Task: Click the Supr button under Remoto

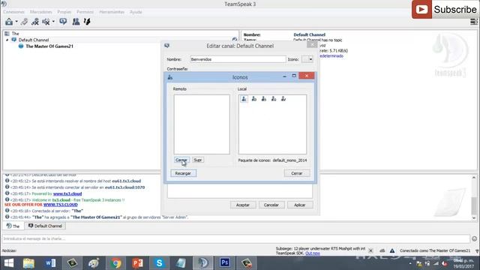Action: tap(198, 160)
